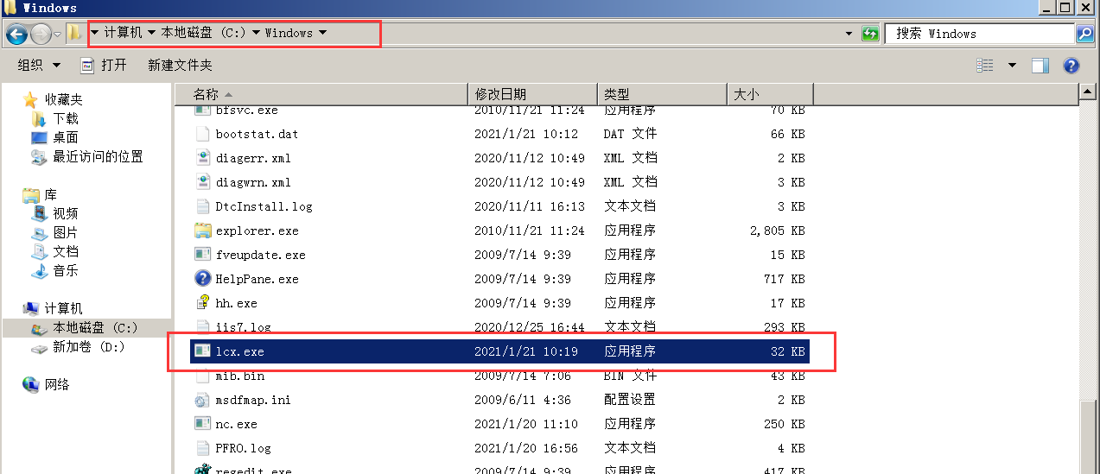Select the hh.exe file icon
The height and width of the screenshot is (474, 1100).
click(x=202, y=303)
